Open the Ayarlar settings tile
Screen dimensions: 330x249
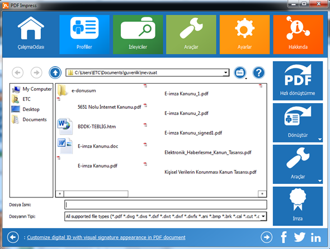[x=244, y=34]
